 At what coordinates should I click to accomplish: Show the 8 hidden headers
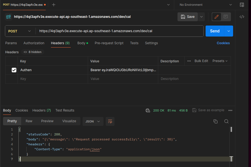tap(32, 52)
